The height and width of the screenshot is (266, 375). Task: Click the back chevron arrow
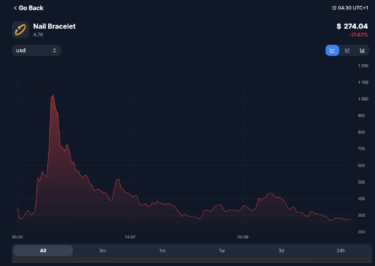(x=15, y=8)
